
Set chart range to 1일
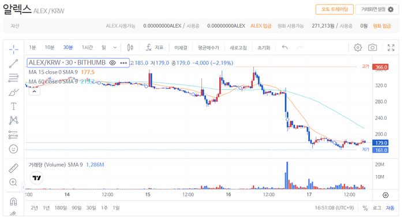pos(116,208)
